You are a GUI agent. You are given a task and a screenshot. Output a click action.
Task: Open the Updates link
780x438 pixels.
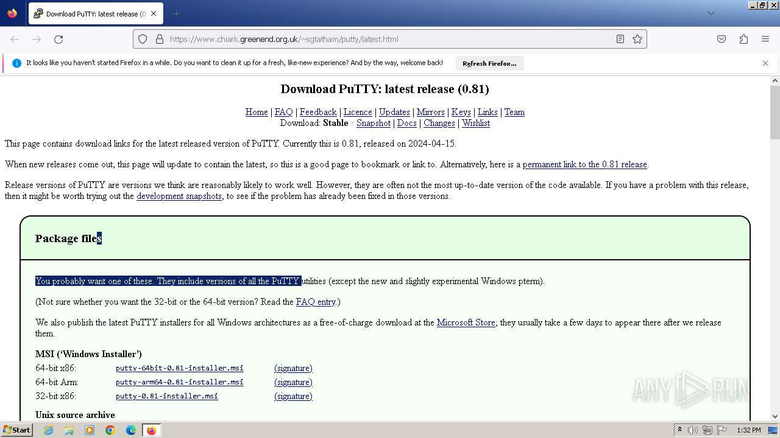394,112
